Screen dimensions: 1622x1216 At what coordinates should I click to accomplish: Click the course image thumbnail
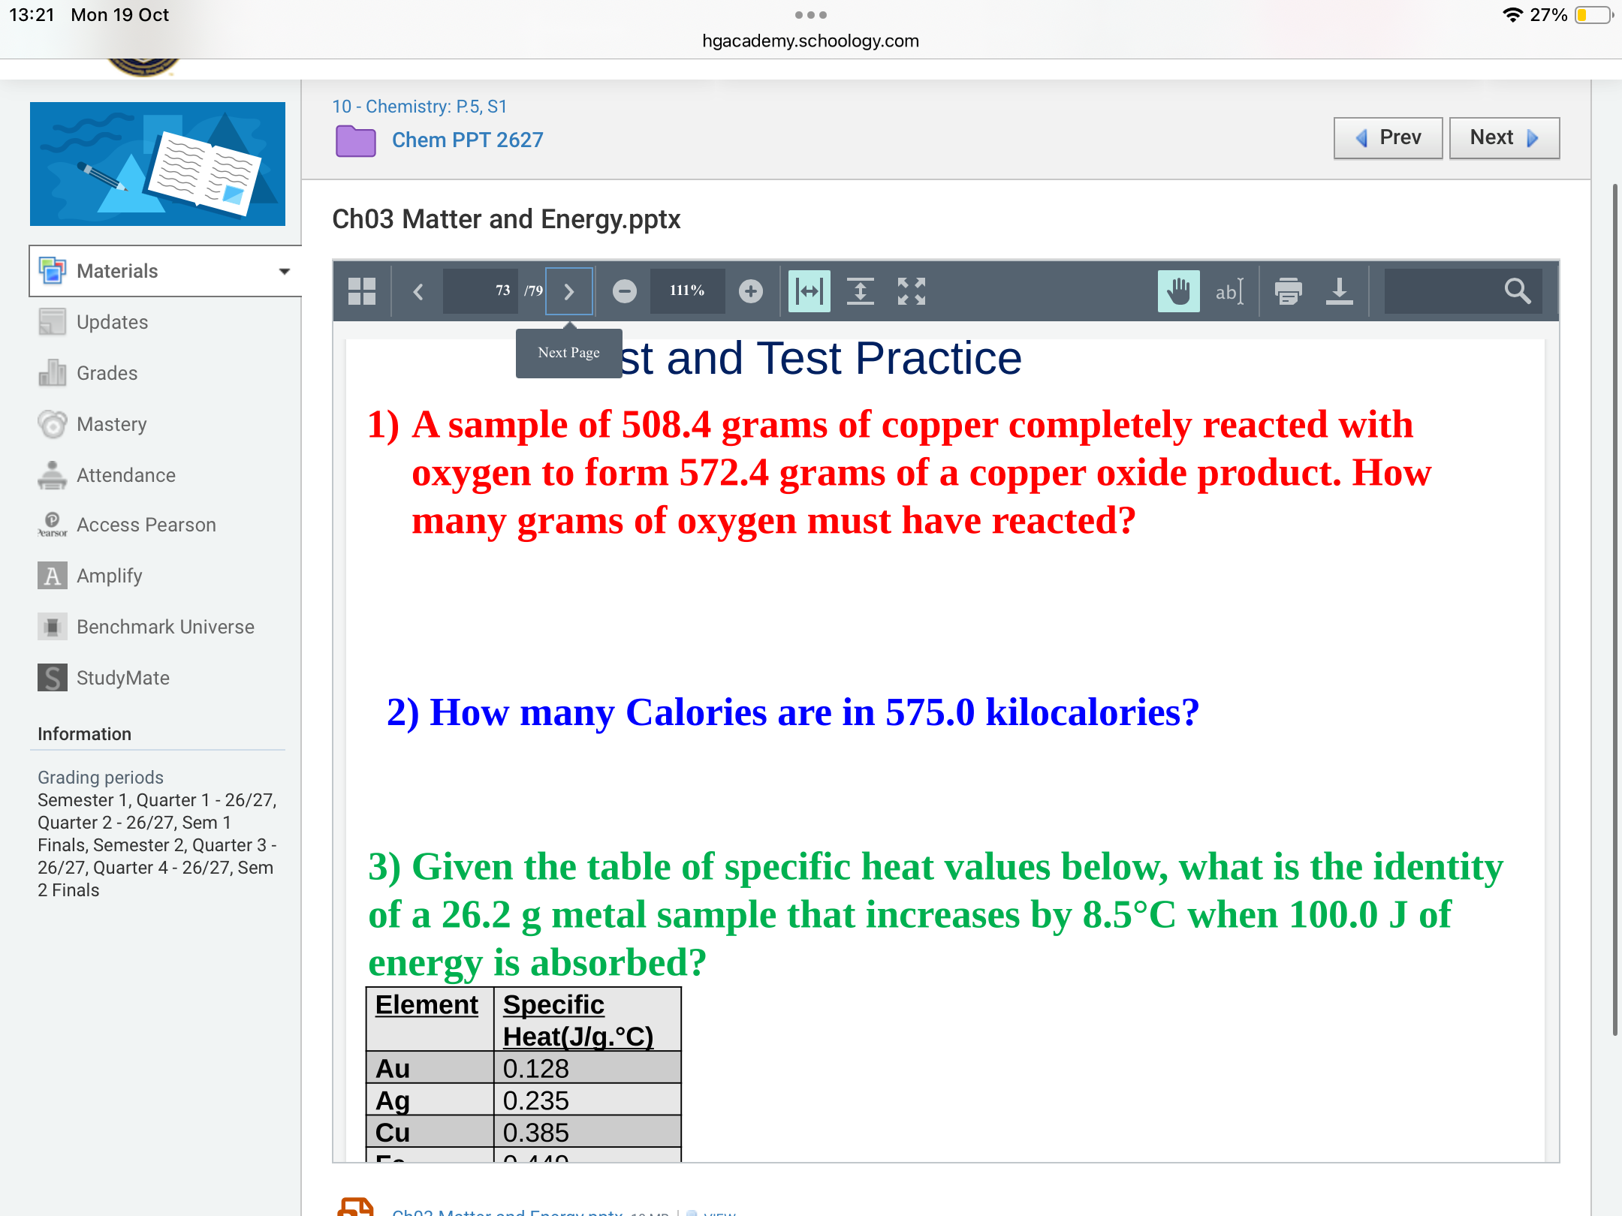click(158, 164)
